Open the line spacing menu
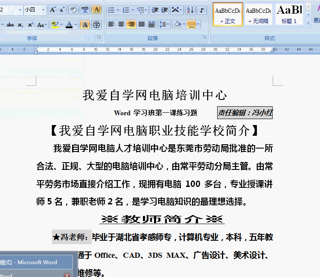The image size is (320, 277). click(164, 24)
